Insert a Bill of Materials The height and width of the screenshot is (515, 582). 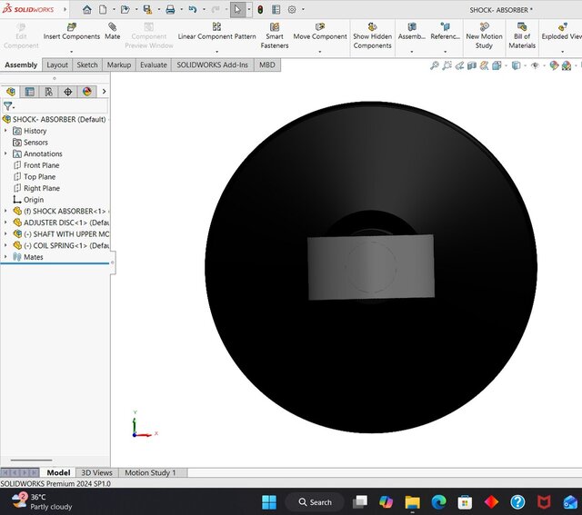click(x=522, y=35)
